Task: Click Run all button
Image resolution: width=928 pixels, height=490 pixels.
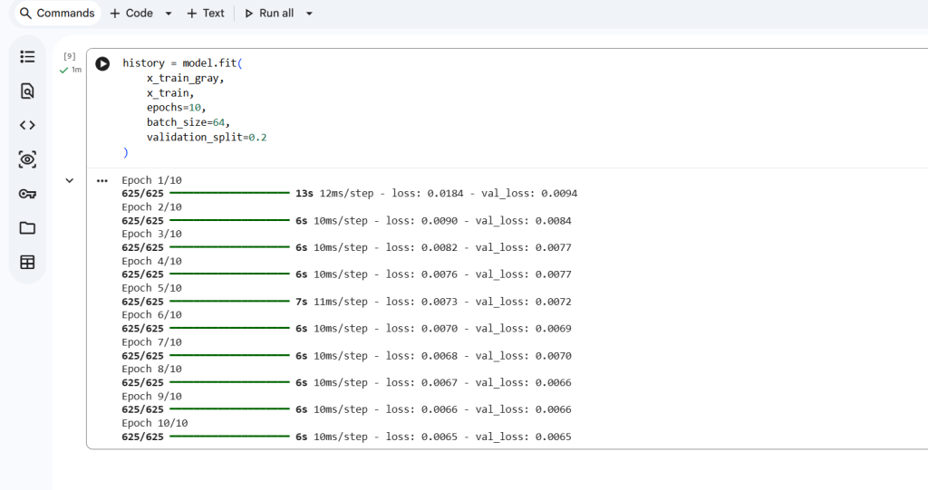Action: click(269, 13)
